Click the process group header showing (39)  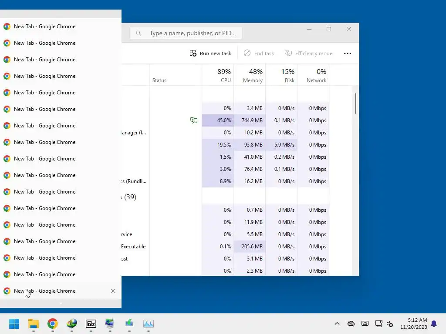(129, 197)
